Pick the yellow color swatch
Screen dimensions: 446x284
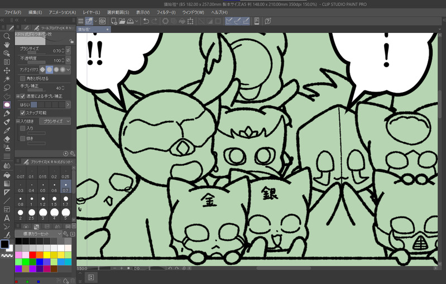tap(47, 255)
